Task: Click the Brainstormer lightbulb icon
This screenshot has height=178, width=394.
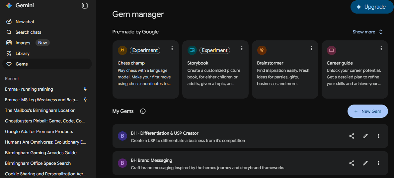Action: (x=262, y=50)
